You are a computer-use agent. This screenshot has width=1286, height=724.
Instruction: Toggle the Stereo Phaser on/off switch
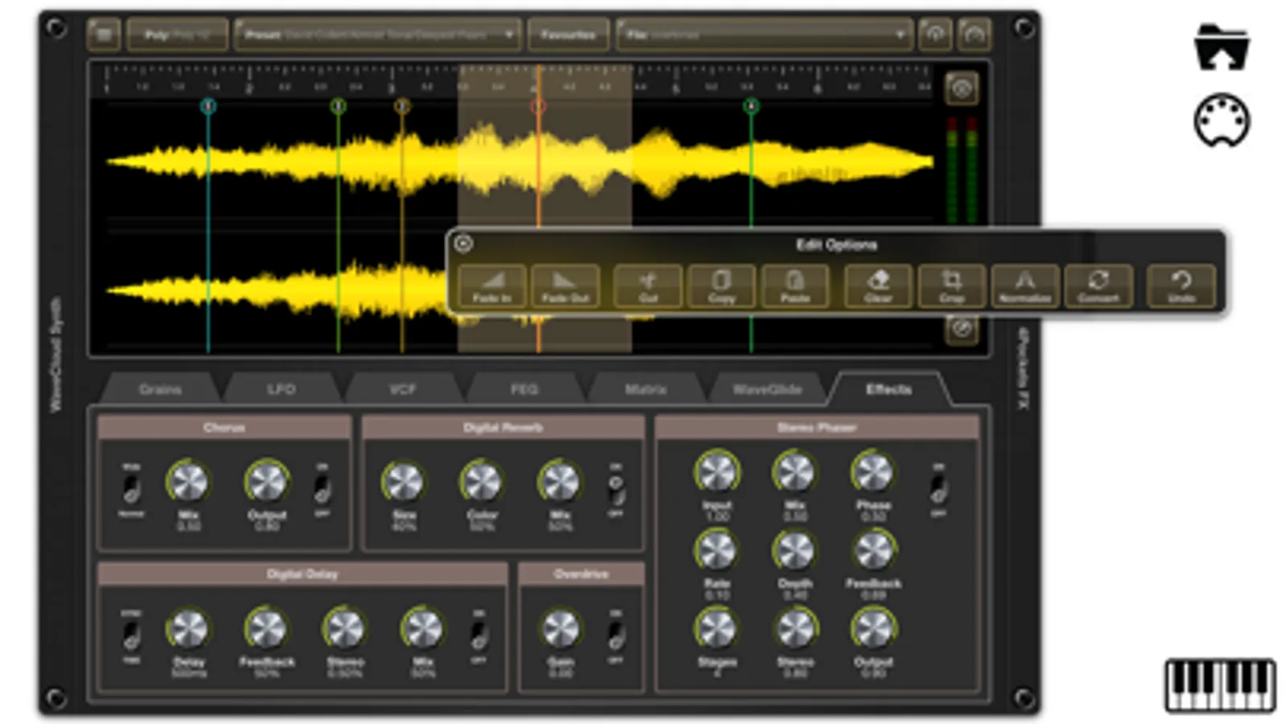tap(938, 488)
